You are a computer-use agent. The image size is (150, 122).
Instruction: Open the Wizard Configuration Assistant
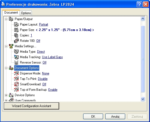pos(31,106)
